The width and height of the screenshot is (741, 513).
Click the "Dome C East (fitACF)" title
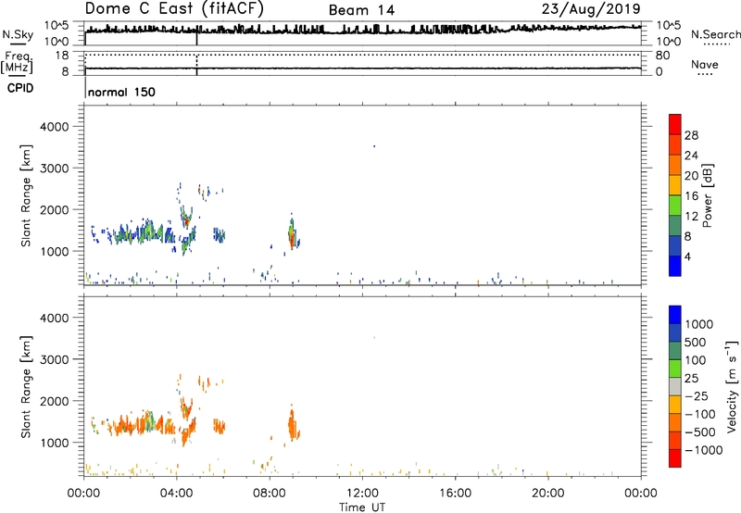(174, 9)
